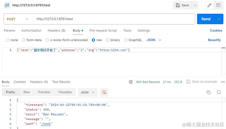This screenshot has height=129, width=226.
Task: Open the response Cookies tab
Action: tap(20, 82)
